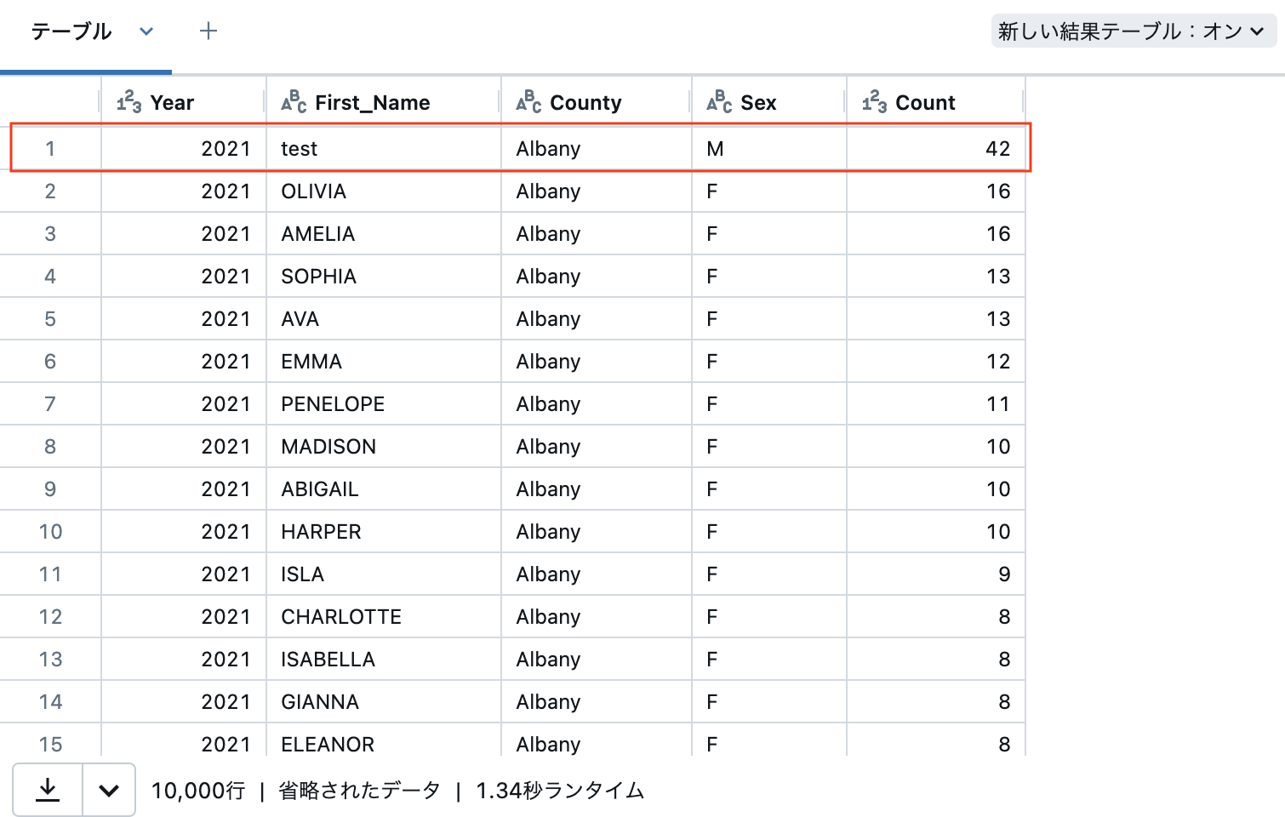Click the Sex value M

click(x=715, y=148)
